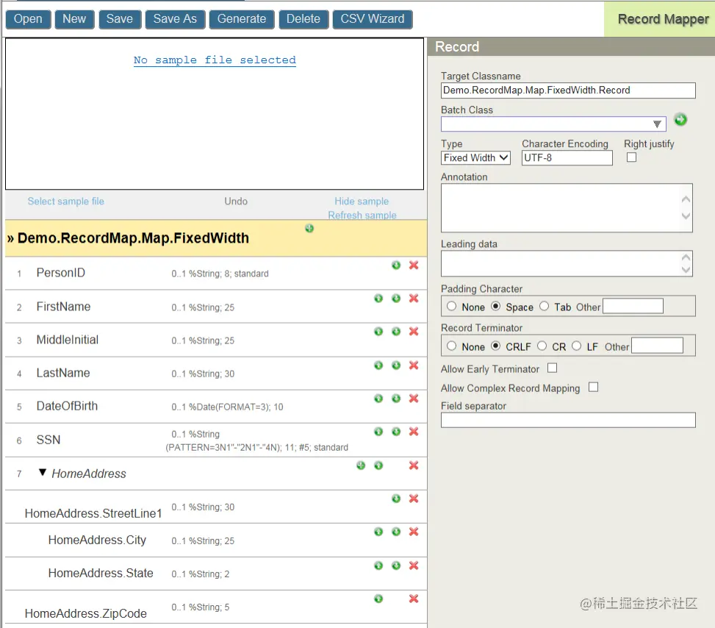Add a sub-field to HomeAddress composite

[x=361, y=465]
